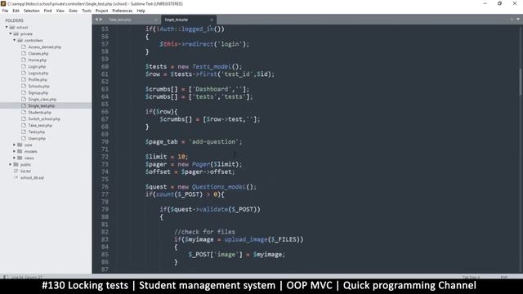Open Switch_school.php in sidebar
The image size is (523, 294).
tap(44, 118)
